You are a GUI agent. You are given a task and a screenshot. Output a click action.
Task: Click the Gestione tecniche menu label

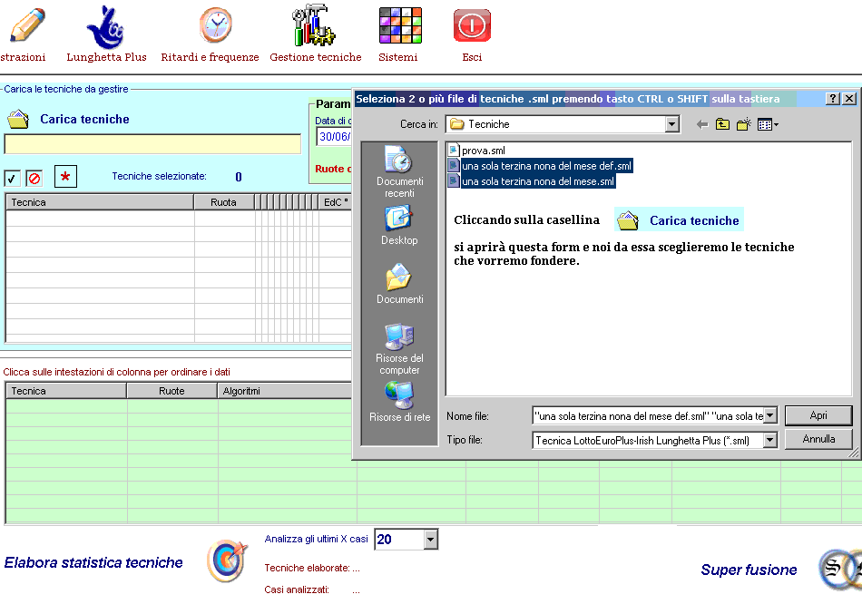pyautogui.click(x=316, y=57)
